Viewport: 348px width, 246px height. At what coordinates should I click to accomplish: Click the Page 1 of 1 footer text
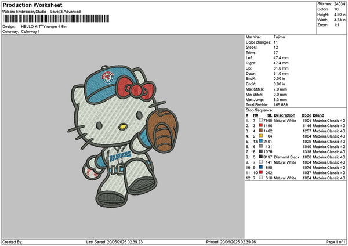[x=333, y=242]
